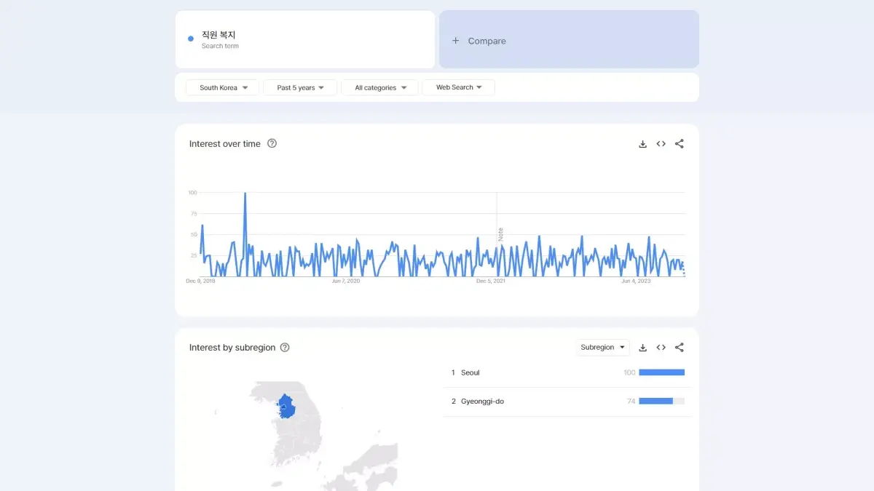Click the Dec 5, 2021 axis label
The width and height of the screenshot is (874, 491).
tap(491, 281)
